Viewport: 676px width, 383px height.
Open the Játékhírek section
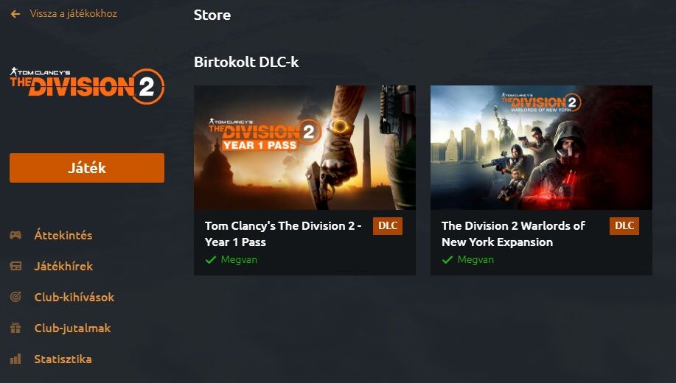coord(64,266)
